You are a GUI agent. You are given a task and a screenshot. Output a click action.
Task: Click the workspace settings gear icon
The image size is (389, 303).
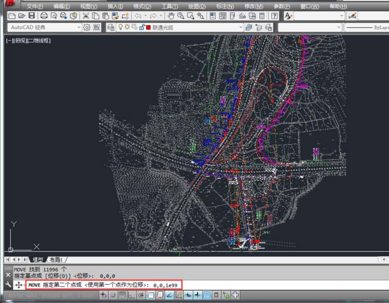coord(87,27)
